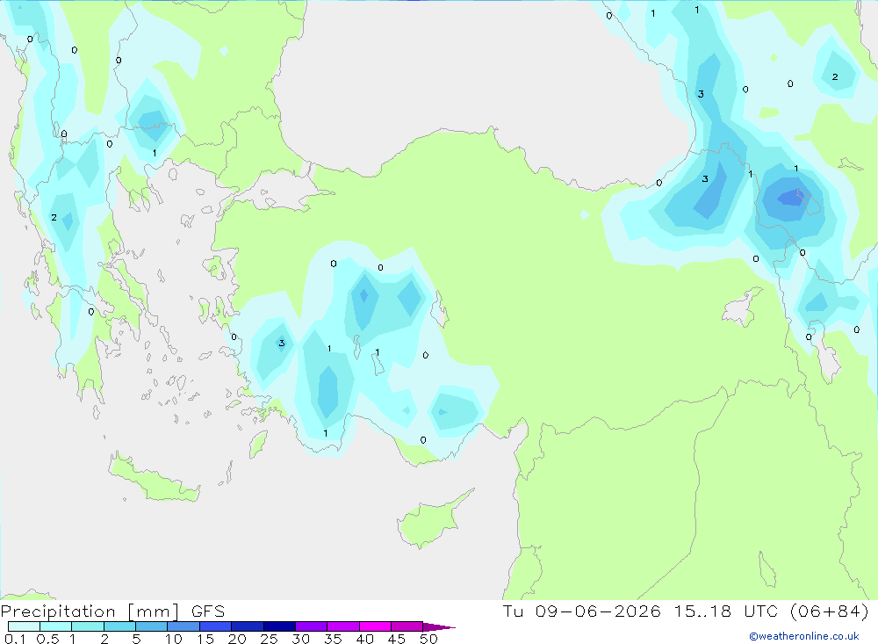Click the "35" legend scale label
Screen dimensions: 878x644
[333, 639]
